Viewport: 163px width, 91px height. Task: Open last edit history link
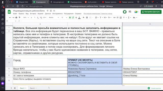98,14
